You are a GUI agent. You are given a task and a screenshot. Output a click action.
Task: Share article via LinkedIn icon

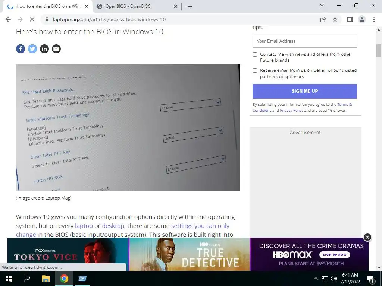click(44, 49)
